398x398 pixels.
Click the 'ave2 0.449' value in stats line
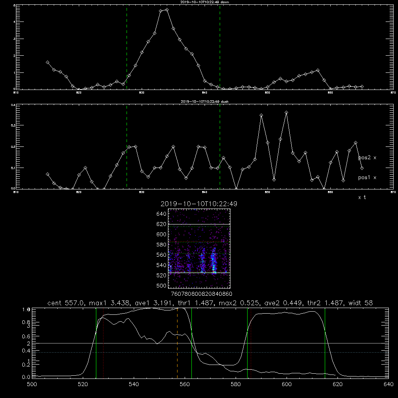(x=283, y=303)
